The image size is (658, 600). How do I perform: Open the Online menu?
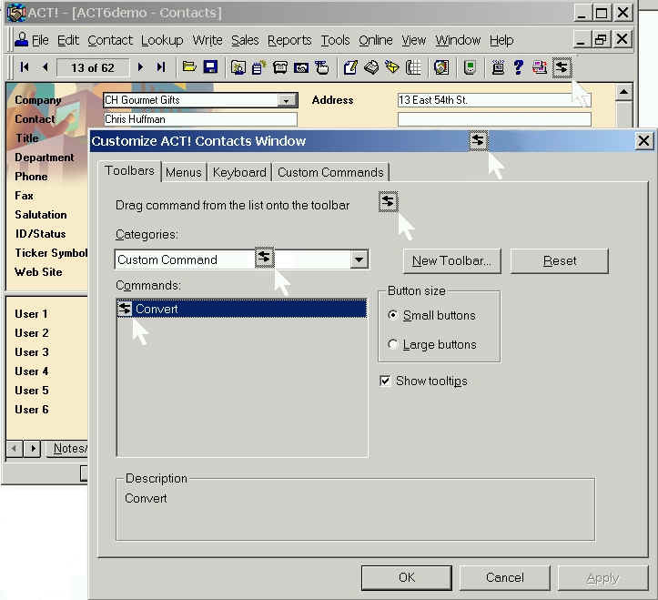click(376, 40)
